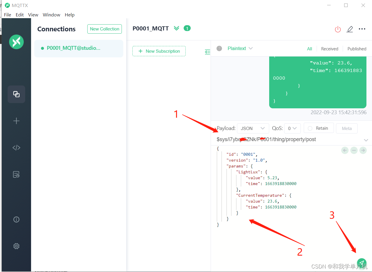372x272 pixels.
Task: Click the New Subscription button
Action: point(159,51)
